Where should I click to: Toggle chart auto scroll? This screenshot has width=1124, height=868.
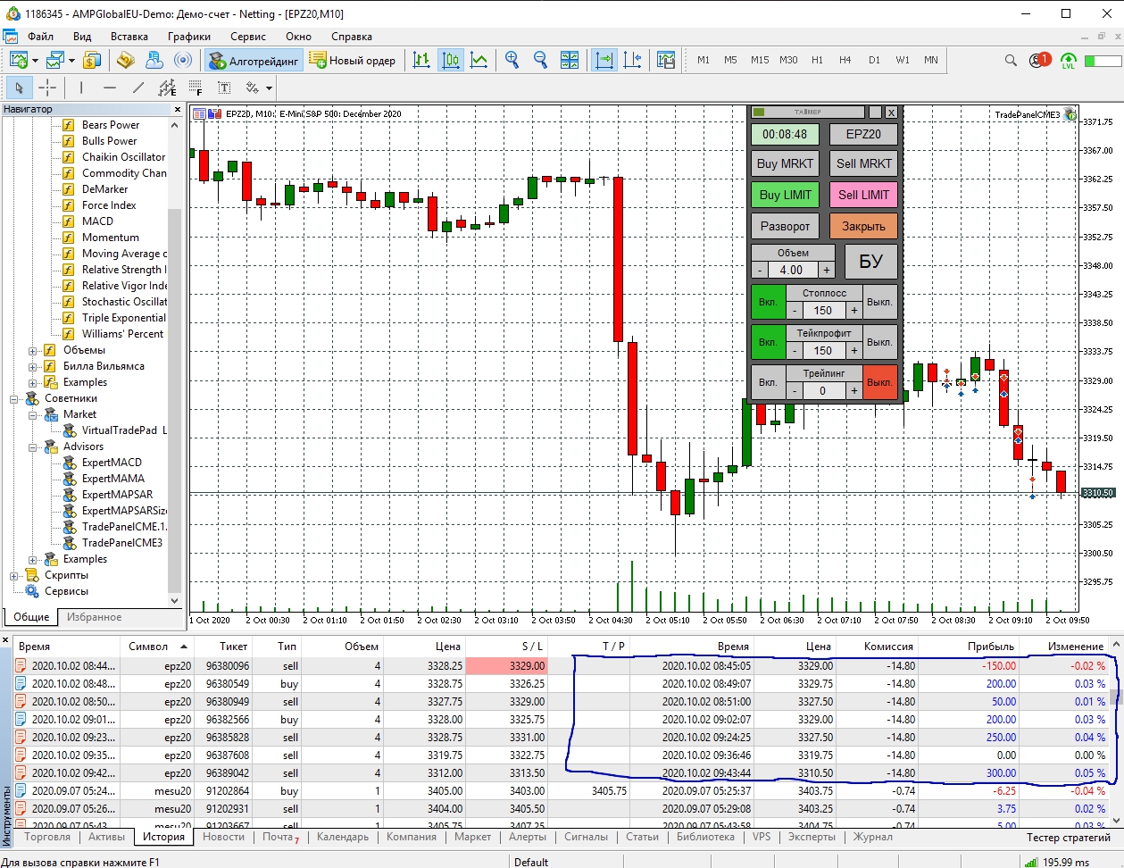coord(604,60)
